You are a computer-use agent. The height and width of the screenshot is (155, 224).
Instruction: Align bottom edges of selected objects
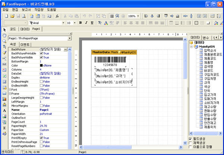tap(178, 16)
